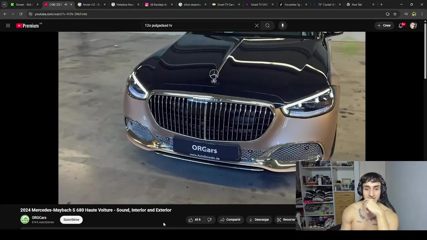The width and height of the screenshot is (427, 240).
Task: Open the ORGCars channel name link
Action: (x=39, y=218)
